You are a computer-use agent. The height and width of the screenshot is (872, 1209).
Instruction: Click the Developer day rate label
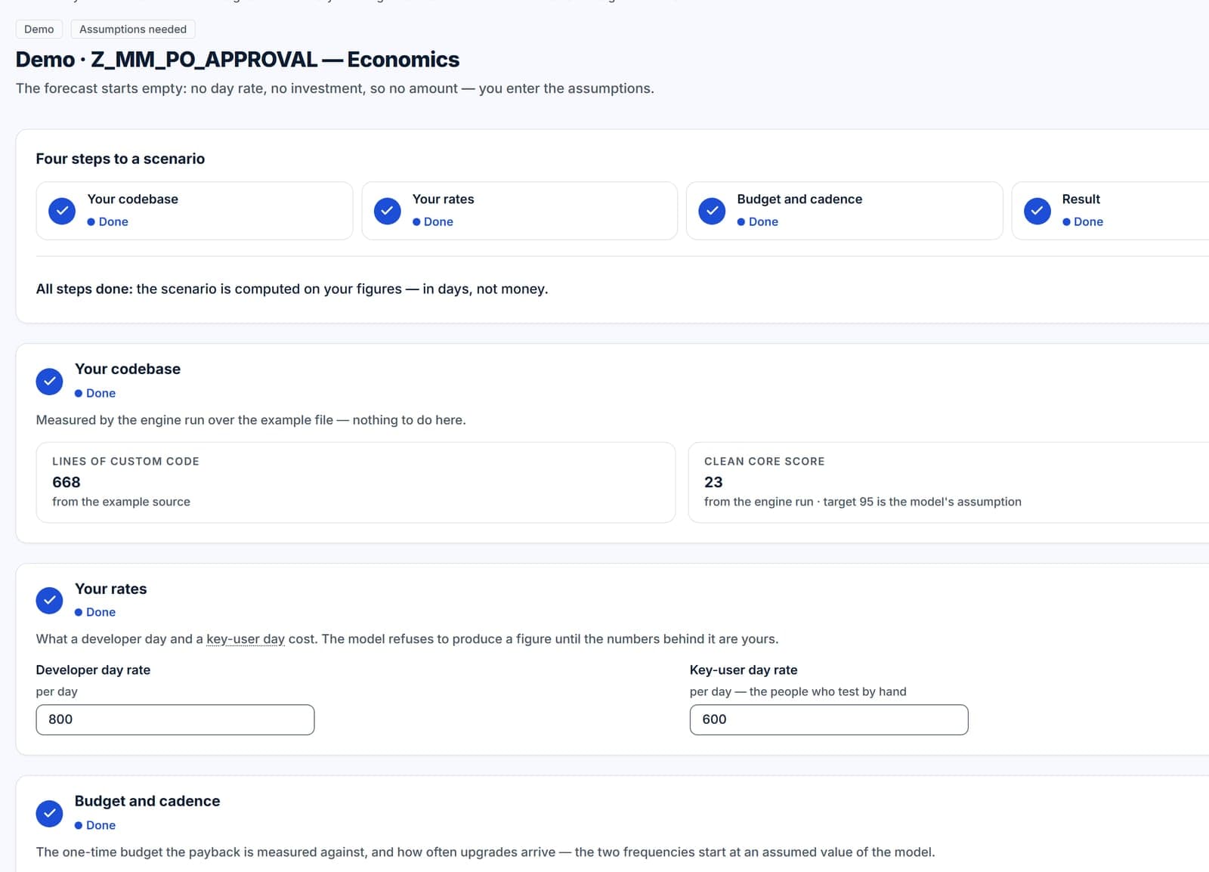93,670
